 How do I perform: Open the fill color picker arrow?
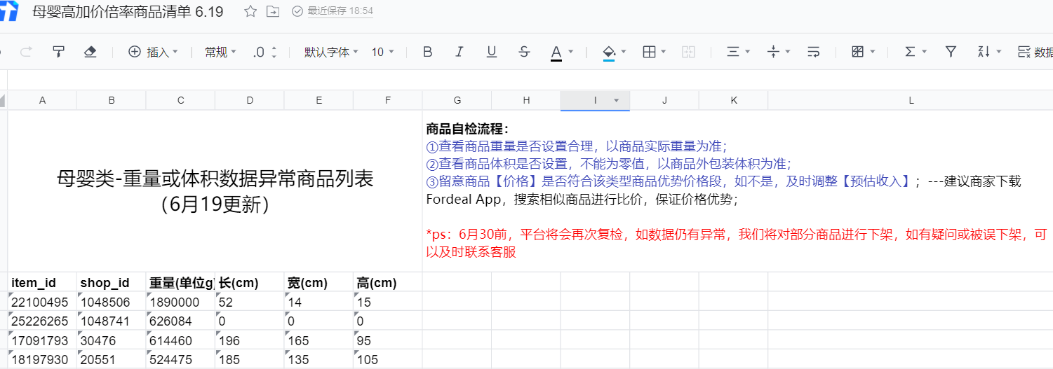pos(624,52)
